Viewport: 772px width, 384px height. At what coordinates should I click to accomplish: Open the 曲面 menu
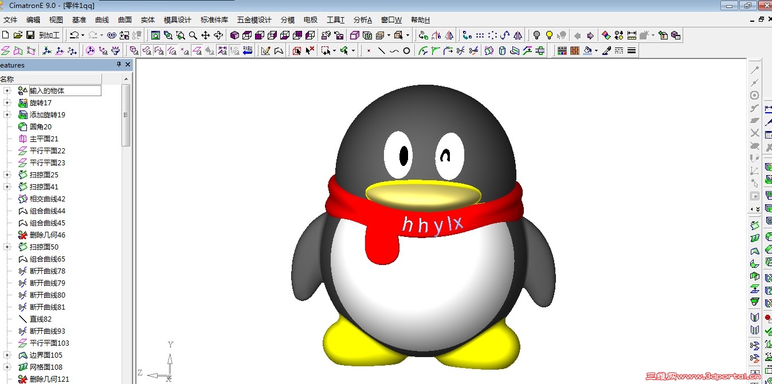(125, 20)
